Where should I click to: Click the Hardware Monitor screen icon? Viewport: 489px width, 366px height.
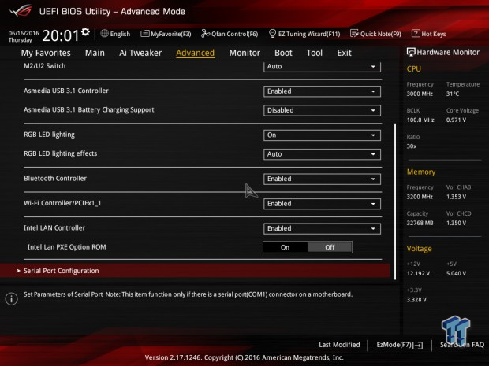pos(411,52)
